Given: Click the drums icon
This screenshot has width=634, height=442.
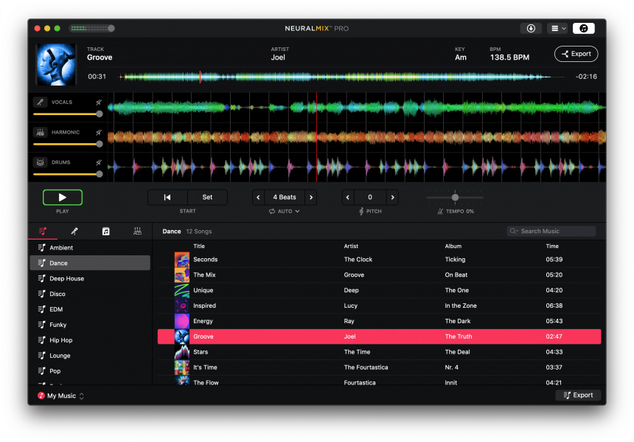Looking at the screenshot, I should tap(40, 162).
